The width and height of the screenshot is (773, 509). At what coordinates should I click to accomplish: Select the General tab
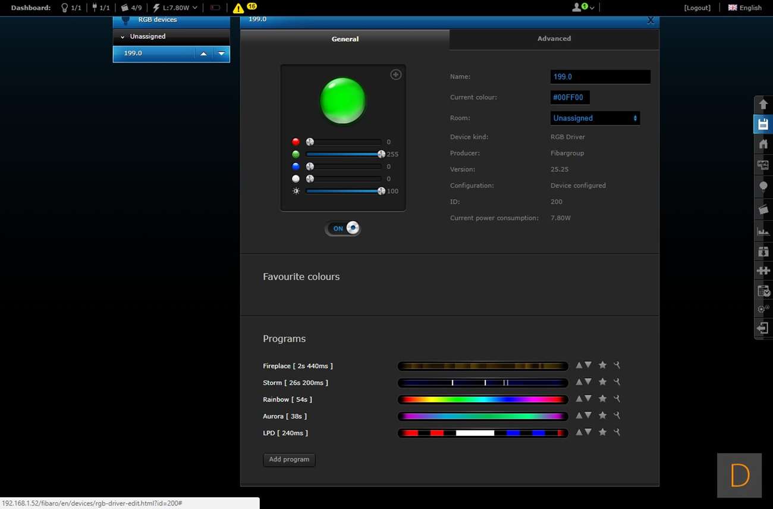click(345, 39)
